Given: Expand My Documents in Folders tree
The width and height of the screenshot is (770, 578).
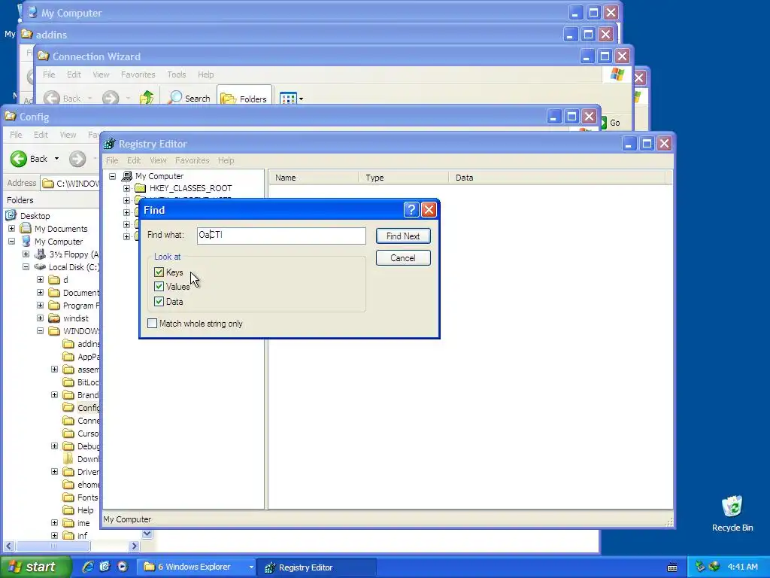Looking at the screenshot, I should click(x=12, y=229).
